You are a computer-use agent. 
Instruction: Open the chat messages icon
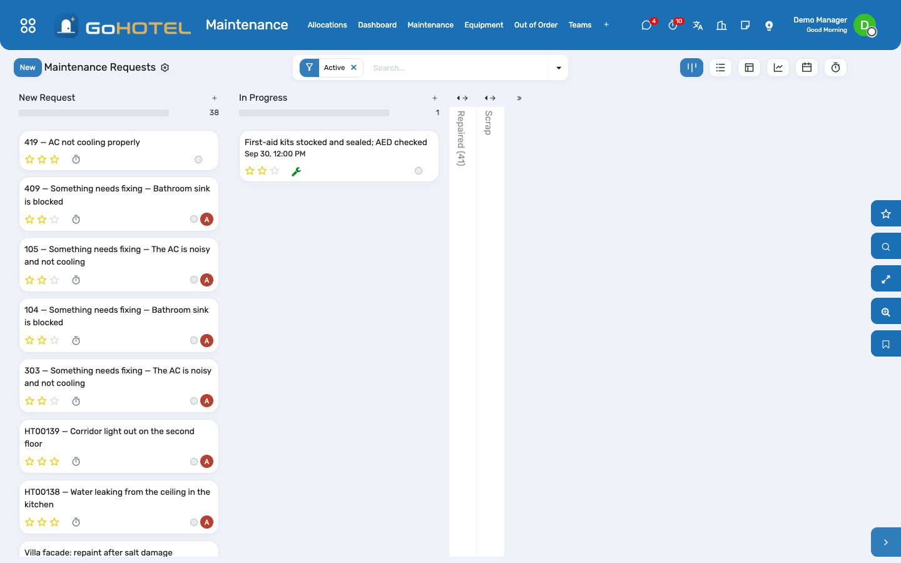pyautogui.click(x=646, y=26)
